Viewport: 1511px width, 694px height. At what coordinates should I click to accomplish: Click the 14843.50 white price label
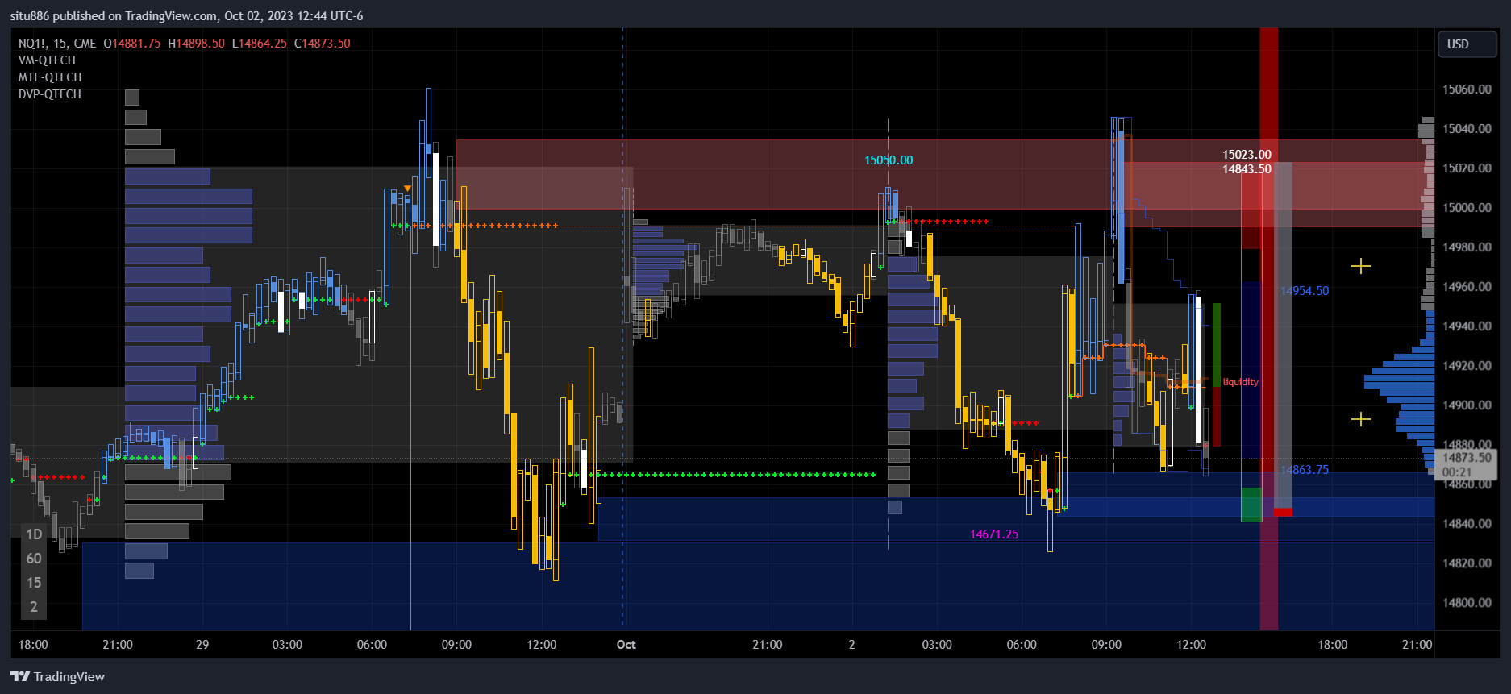click(x=1247, y=169)
